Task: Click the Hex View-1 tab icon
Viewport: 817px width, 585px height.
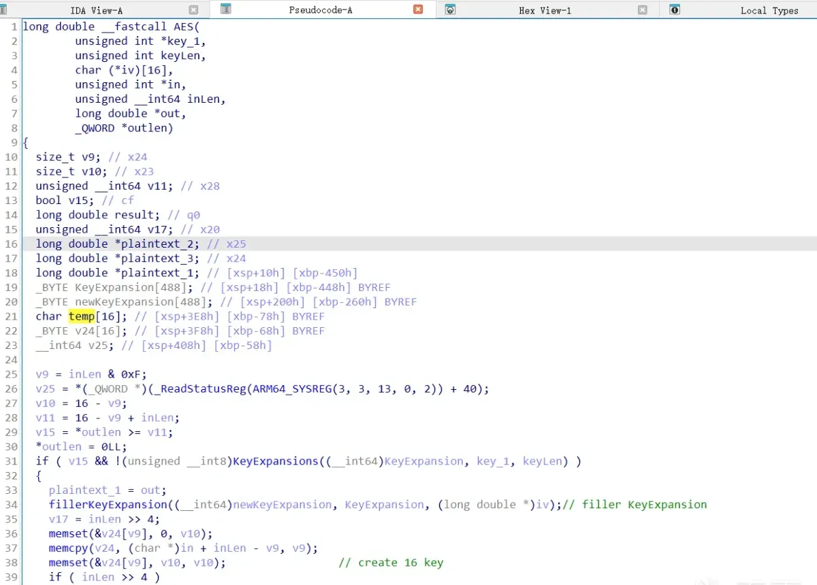Action: (x=450, y=10)
